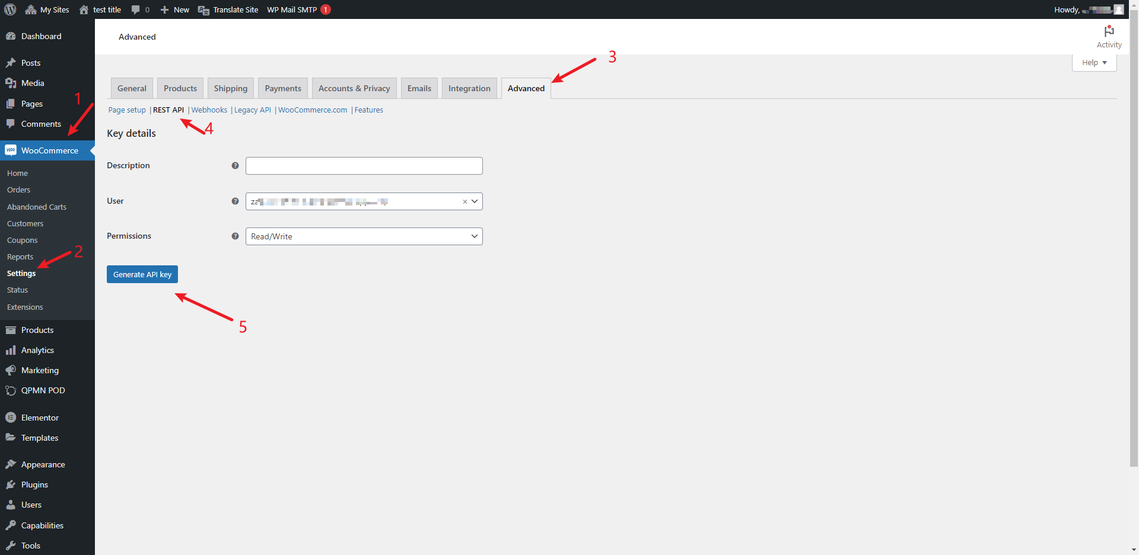This screenshot has height=555, width=1139.
Task: Click the WP Mail SMTP admin bar item
Action: [x=292, y=9]
